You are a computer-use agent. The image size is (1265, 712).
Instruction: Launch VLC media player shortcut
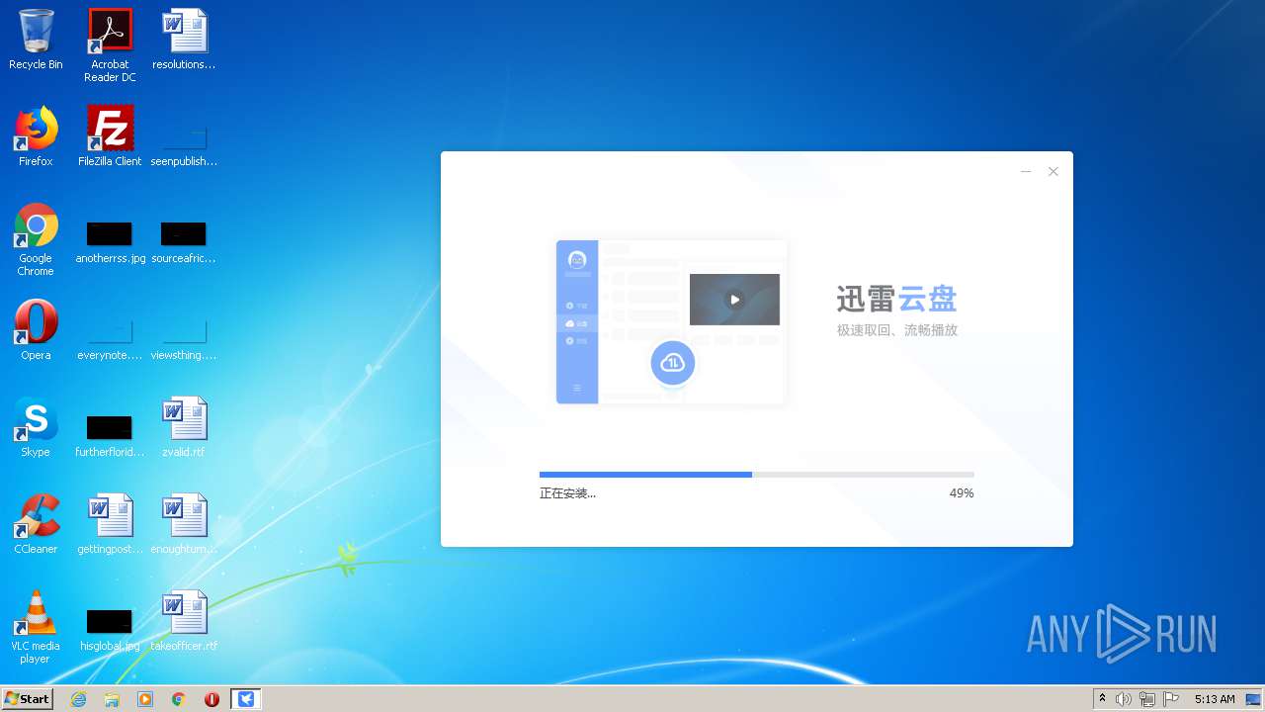(x=36, y=627)
